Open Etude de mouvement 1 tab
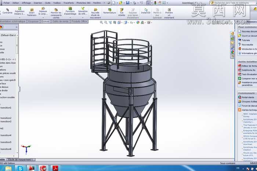 click(x=21, y=160)
